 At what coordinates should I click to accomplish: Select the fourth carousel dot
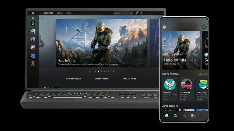(105, 72)
